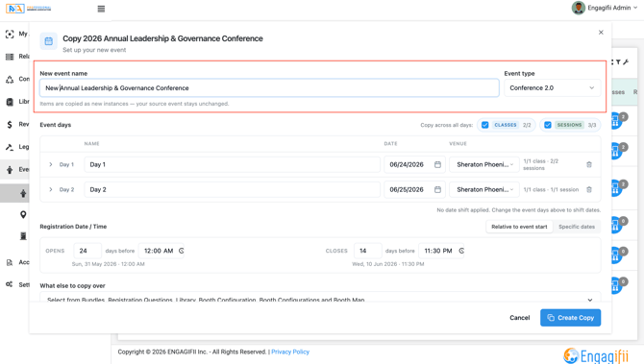Switch to Specific dates option
The width and height of the screenshot is (644, 364).
tap(576, 227)
